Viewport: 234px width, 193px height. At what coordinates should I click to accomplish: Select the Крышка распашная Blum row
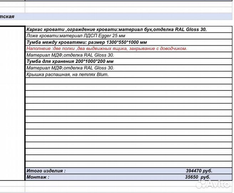67,74
